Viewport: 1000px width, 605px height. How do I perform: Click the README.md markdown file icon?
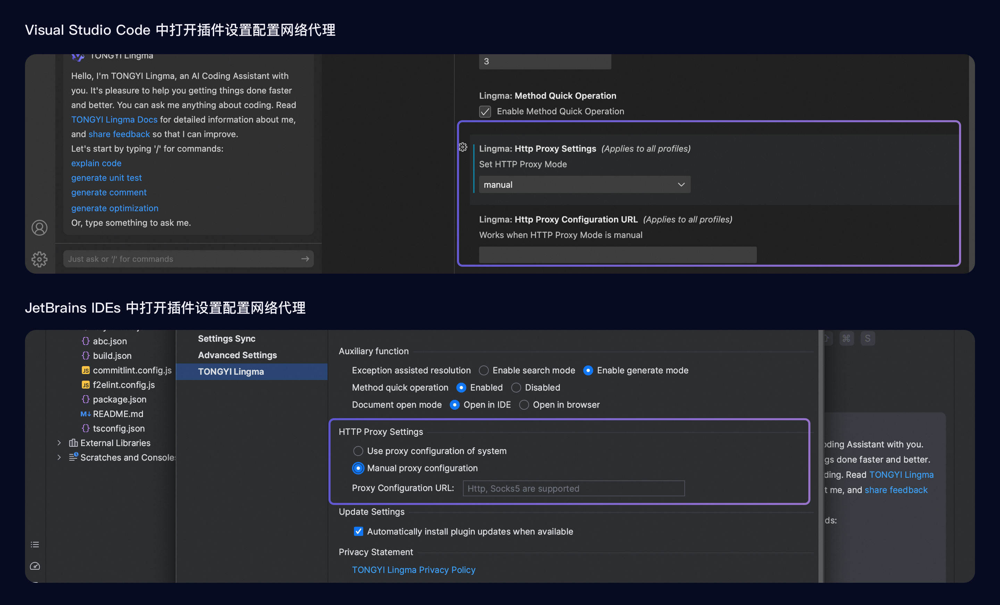pos(86,414)
